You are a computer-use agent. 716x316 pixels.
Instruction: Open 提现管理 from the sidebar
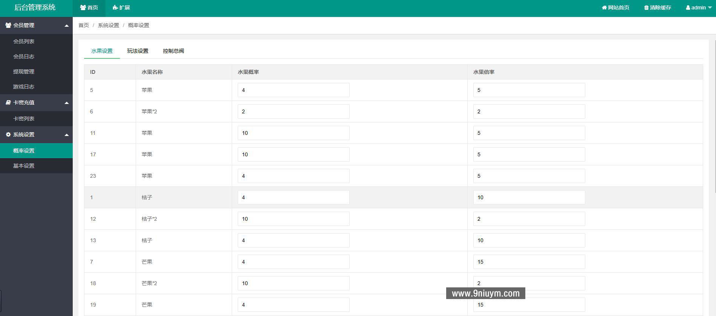point(24,72)
